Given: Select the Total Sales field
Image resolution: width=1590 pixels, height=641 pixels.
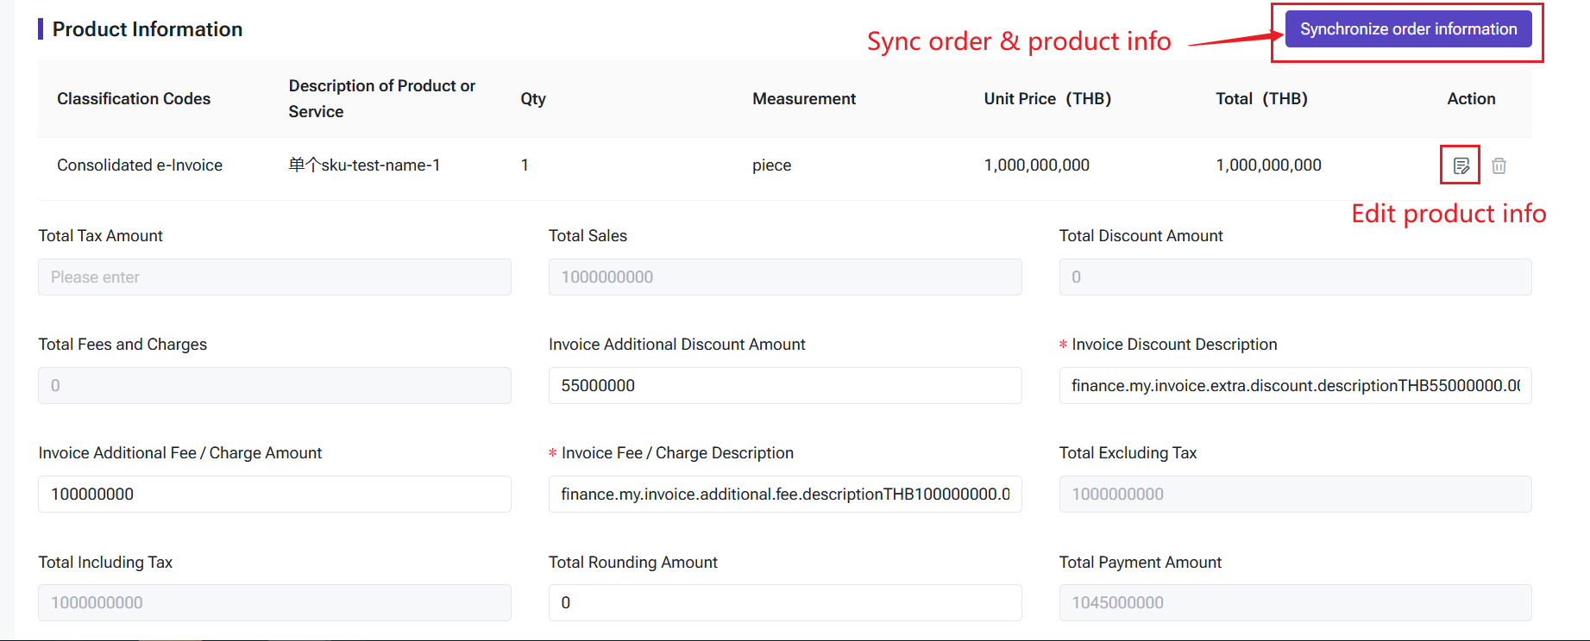Looking at the screenshot, I should (784, 277).
